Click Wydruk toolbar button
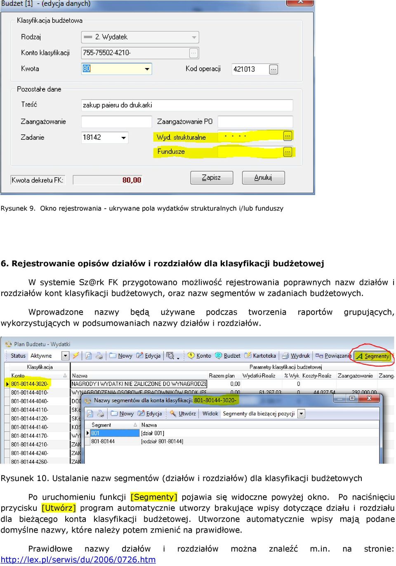This screenshot has width=396, height=566. coord(296,355)
